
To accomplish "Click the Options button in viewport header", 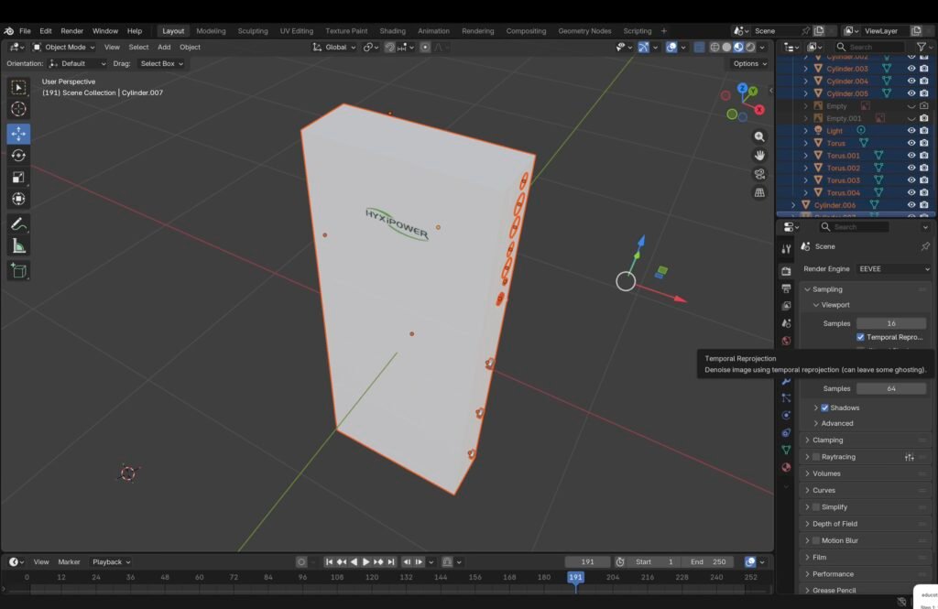I will coord(748,63).
